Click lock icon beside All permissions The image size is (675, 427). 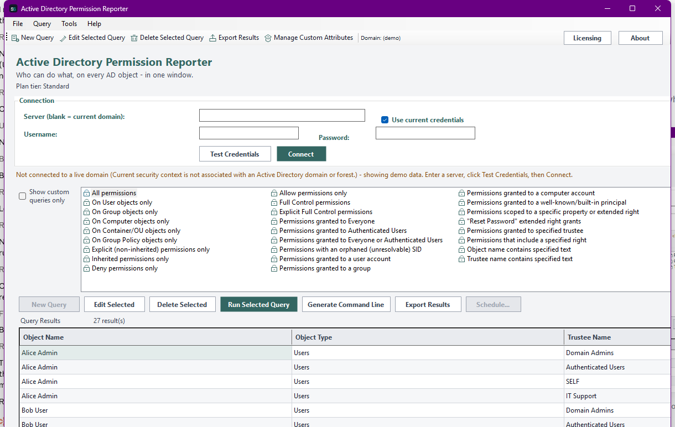coord(87,194)
